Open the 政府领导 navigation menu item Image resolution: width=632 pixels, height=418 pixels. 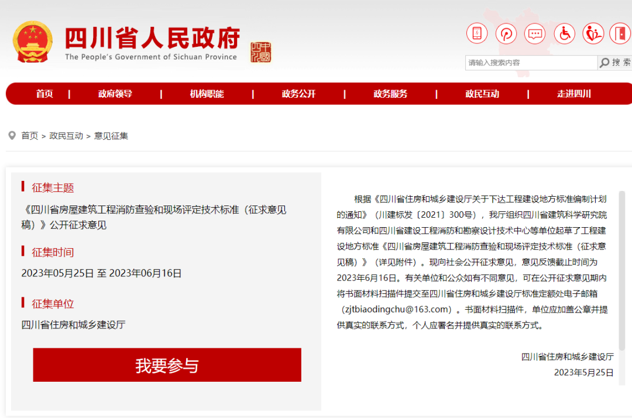coord(115,94)
